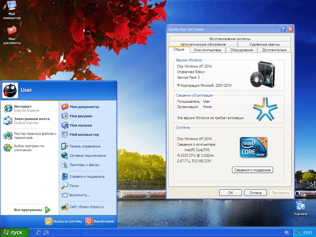Click the help question mark button in title bar
This screenshot has width=316, height=237.
coord(283,29)
